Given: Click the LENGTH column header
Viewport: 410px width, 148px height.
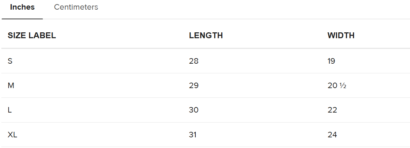Looking at the screenshot, I should tap(206, 36).
